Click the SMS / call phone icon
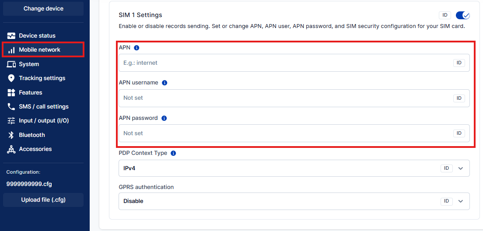This screenshot has height=231, width=483. [x=11, y=107]
